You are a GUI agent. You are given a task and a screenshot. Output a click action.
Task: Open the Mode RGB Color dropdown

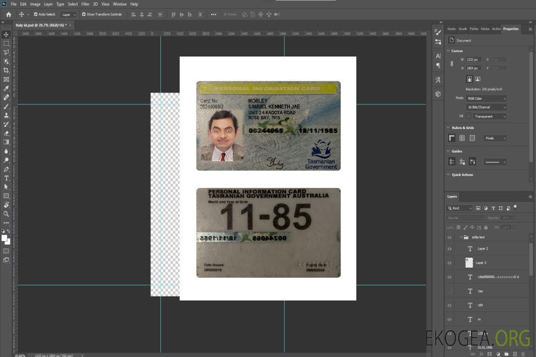click(486, 98)
